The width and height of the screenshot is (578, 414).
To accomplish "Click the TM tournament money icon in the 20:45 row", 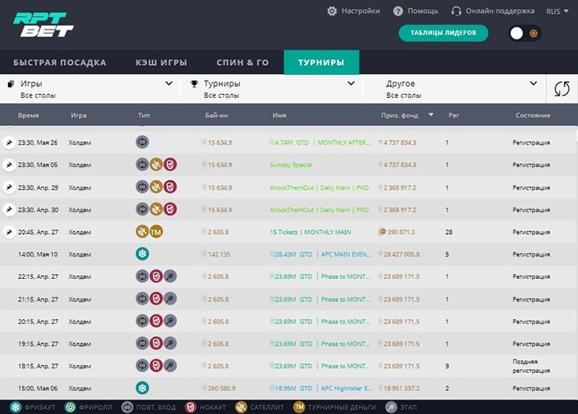I will 156,232.
